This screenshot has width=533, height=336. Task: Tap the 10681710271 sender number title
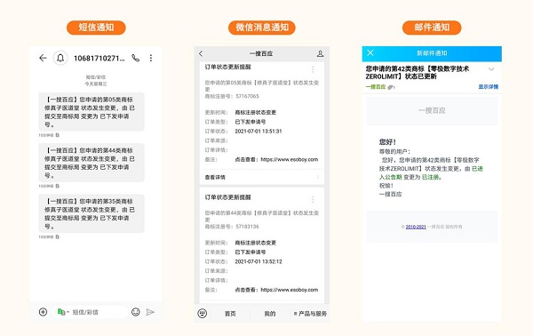click(99, 58)
